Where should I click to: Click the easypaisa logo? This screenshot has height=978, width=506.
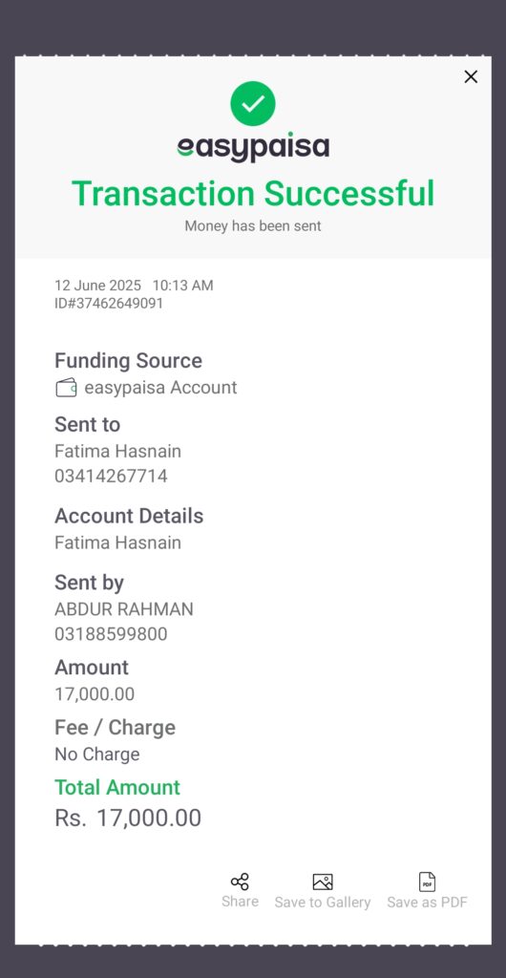(253, 148)
